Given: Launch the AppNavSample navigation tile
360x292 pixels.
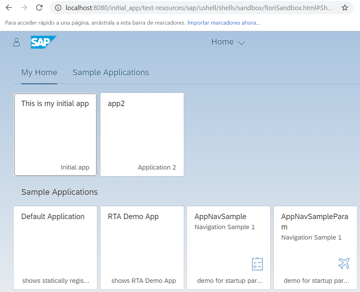Looking at the screenshot, I should point(228,248).
